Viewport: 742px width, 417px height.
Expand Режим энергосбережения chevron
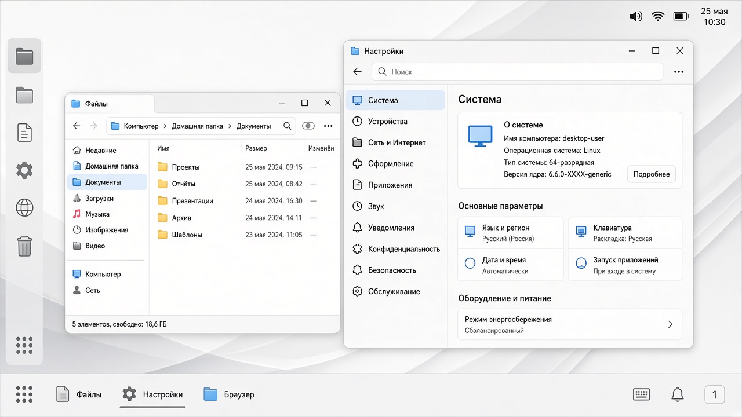(670, 324)
